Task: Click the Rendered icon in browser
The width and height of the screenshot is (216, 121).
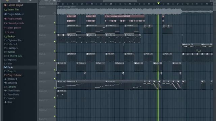Action: point(5,83)
